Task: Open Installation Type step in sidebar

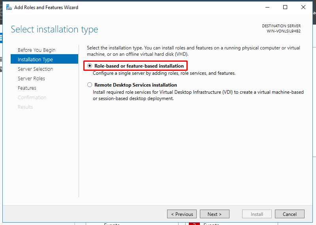Action: [44, 59]
